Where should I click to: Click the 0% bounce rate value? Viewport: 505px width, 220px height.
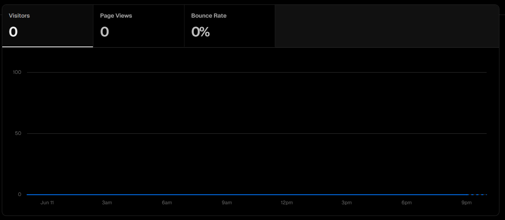tap(201, 32)
